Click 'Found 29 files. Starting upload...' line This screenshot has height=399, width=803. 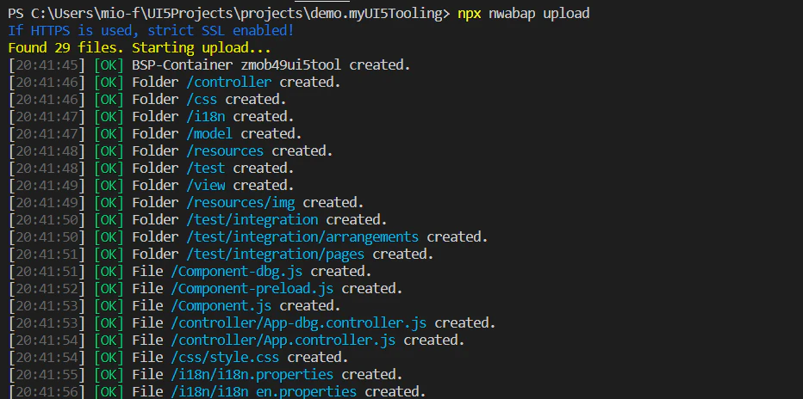[x=140, y=48]
